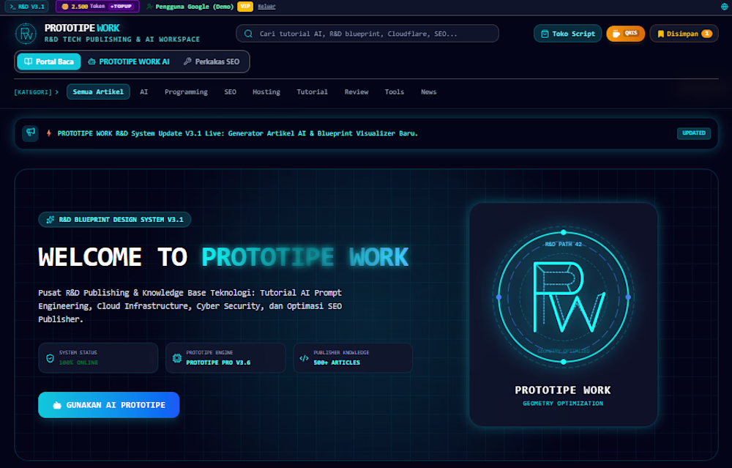Click the Disimpan counter badge showing 1

tap(707, 34)
